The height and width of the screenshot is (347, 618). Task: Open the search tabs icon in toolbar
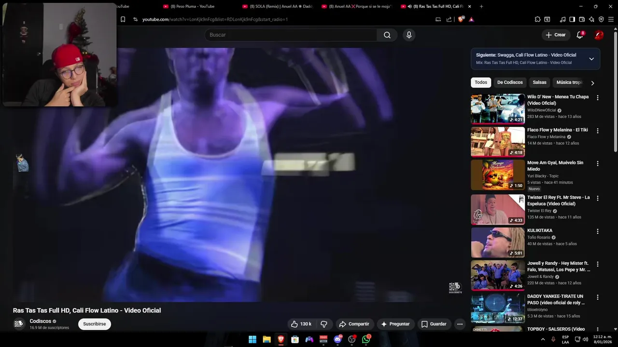pos(547,19)
